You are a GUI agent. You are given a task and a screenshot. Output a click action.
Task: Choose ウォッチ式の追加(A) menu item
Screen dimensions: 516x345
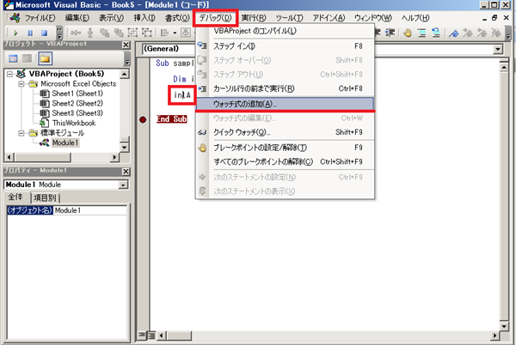pyautogui.click(x=285, y=104)
